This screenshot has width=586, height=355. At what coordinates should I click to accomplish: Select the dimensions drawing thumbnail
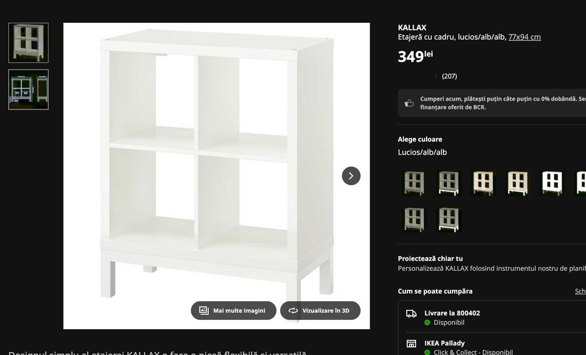coord(28,90)
